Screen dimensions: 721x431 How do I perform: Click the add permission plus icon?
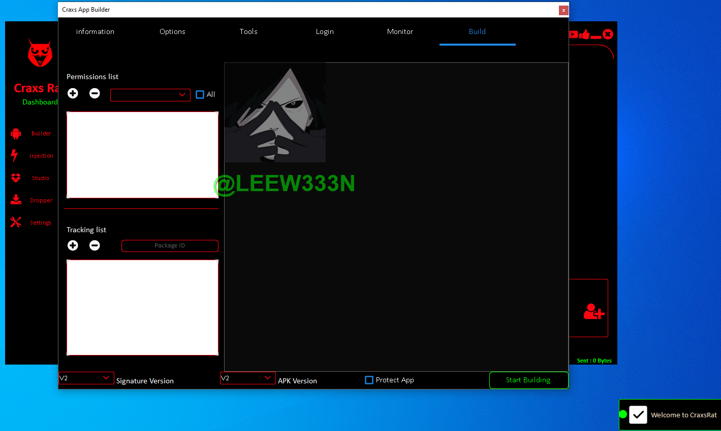pyautogui.click(x=73, y=93)
